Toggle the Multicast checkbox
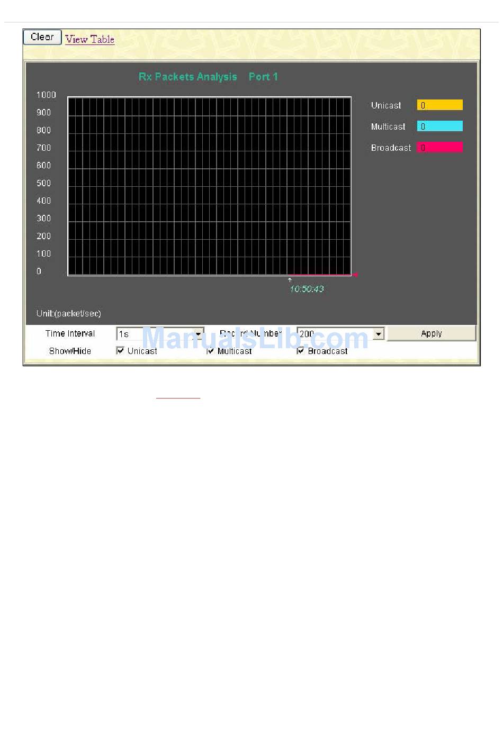Screen dimensions: 503x734 [x=210, y=350]
